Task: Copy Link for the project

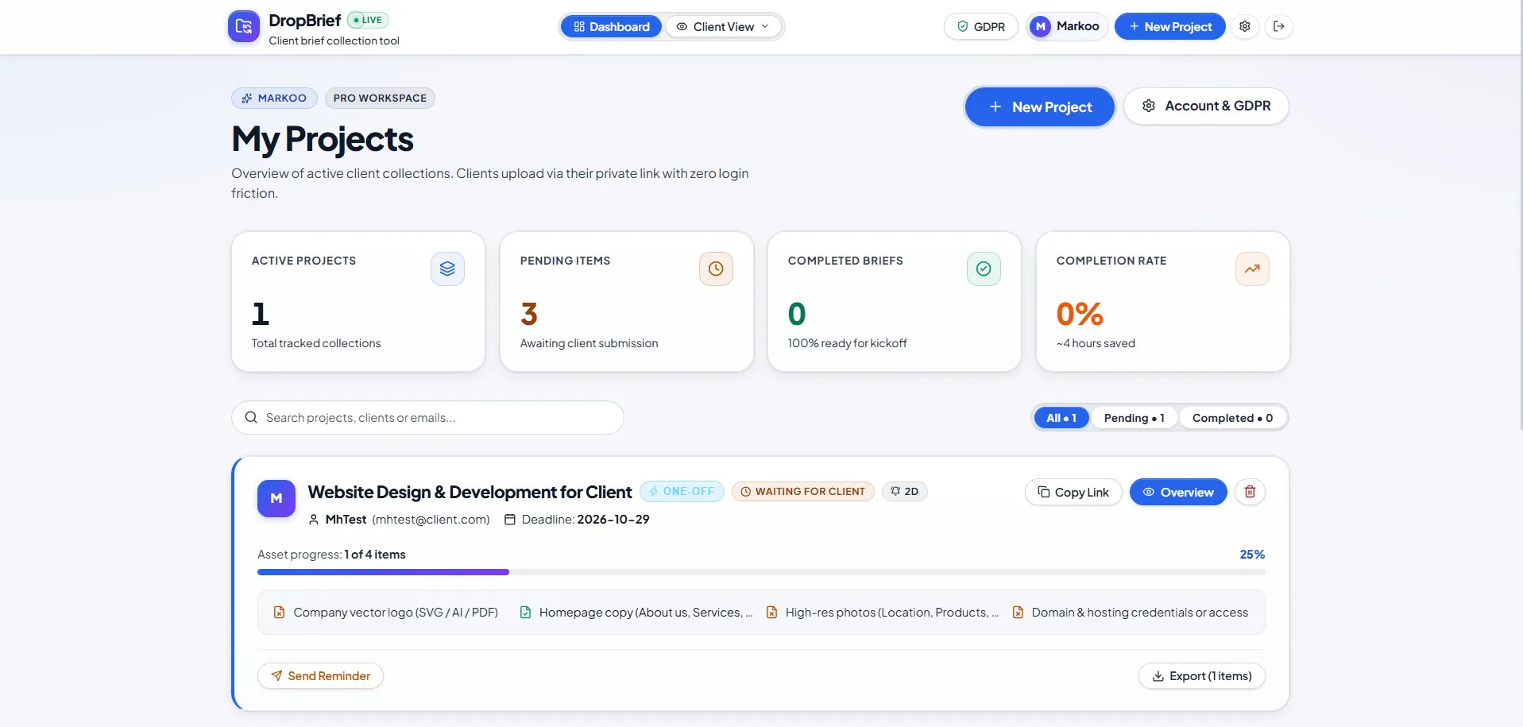Action: point(1073,492)
